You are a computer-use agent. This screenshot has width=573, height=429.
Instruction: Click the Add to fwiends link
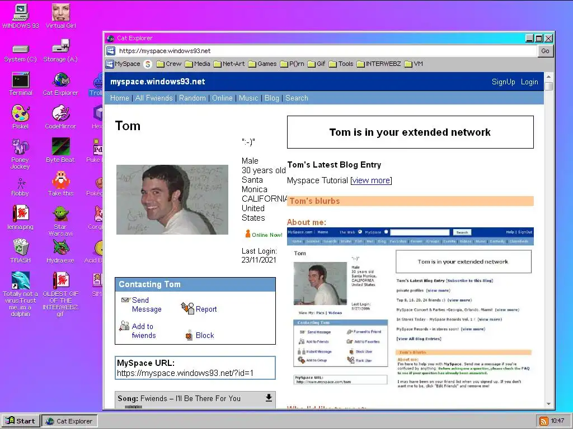(144, 331)
